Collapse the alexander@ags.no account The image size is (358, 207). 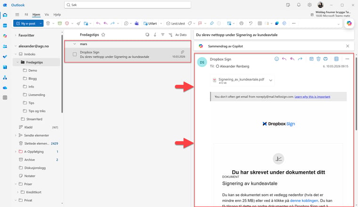click(16, 46)
